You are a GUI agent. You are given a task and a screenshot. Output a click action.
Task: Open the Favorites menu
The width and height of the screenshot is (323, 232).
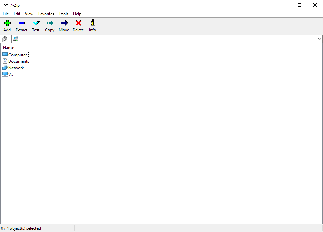tap(46, 14)
